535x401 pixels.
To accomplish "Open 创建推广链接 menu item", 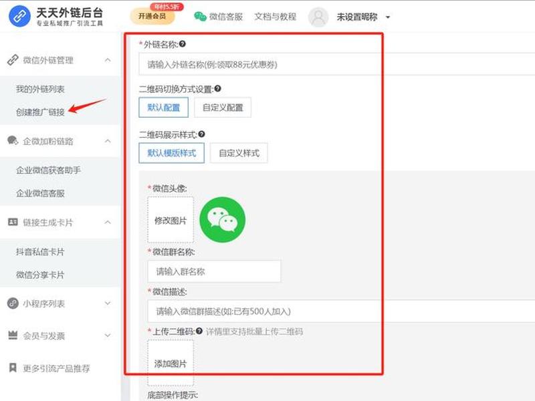I will [x=40, y=112].
